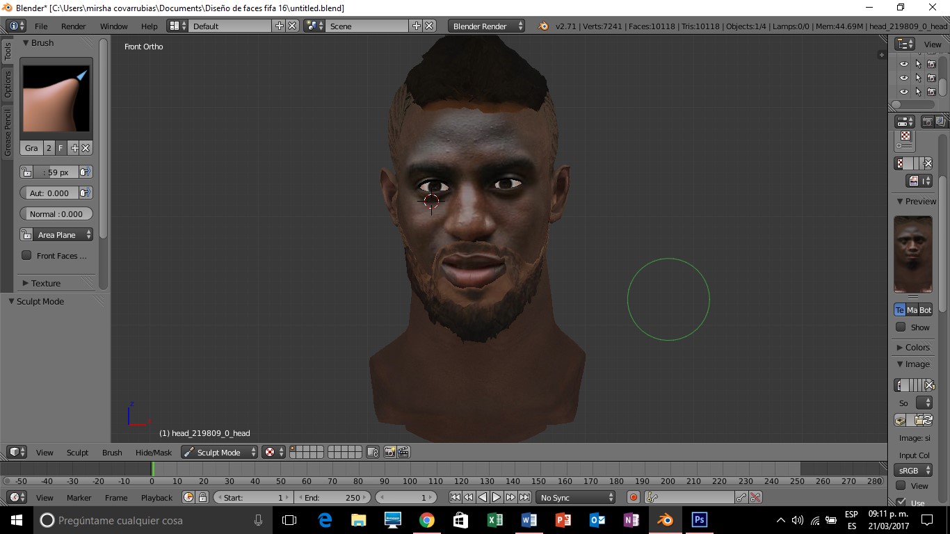Click the delete keyframe crossed-key icon
950x534 pixels.
click(755, 497)
